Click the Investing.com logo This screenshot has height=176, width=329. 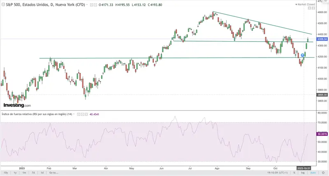click(17, 105)
